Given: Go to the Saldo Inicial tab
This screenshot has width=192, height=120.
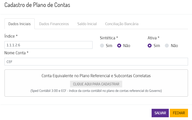Looking at the screenshot, I should [87, 24].
